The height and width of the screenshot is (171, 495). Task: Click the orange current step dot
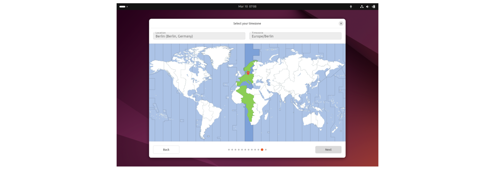point(262,150)
